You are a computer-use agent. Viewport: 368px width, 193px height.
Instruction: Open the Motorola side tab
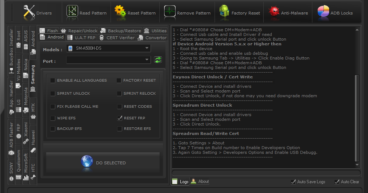click(x=26, y=100)
